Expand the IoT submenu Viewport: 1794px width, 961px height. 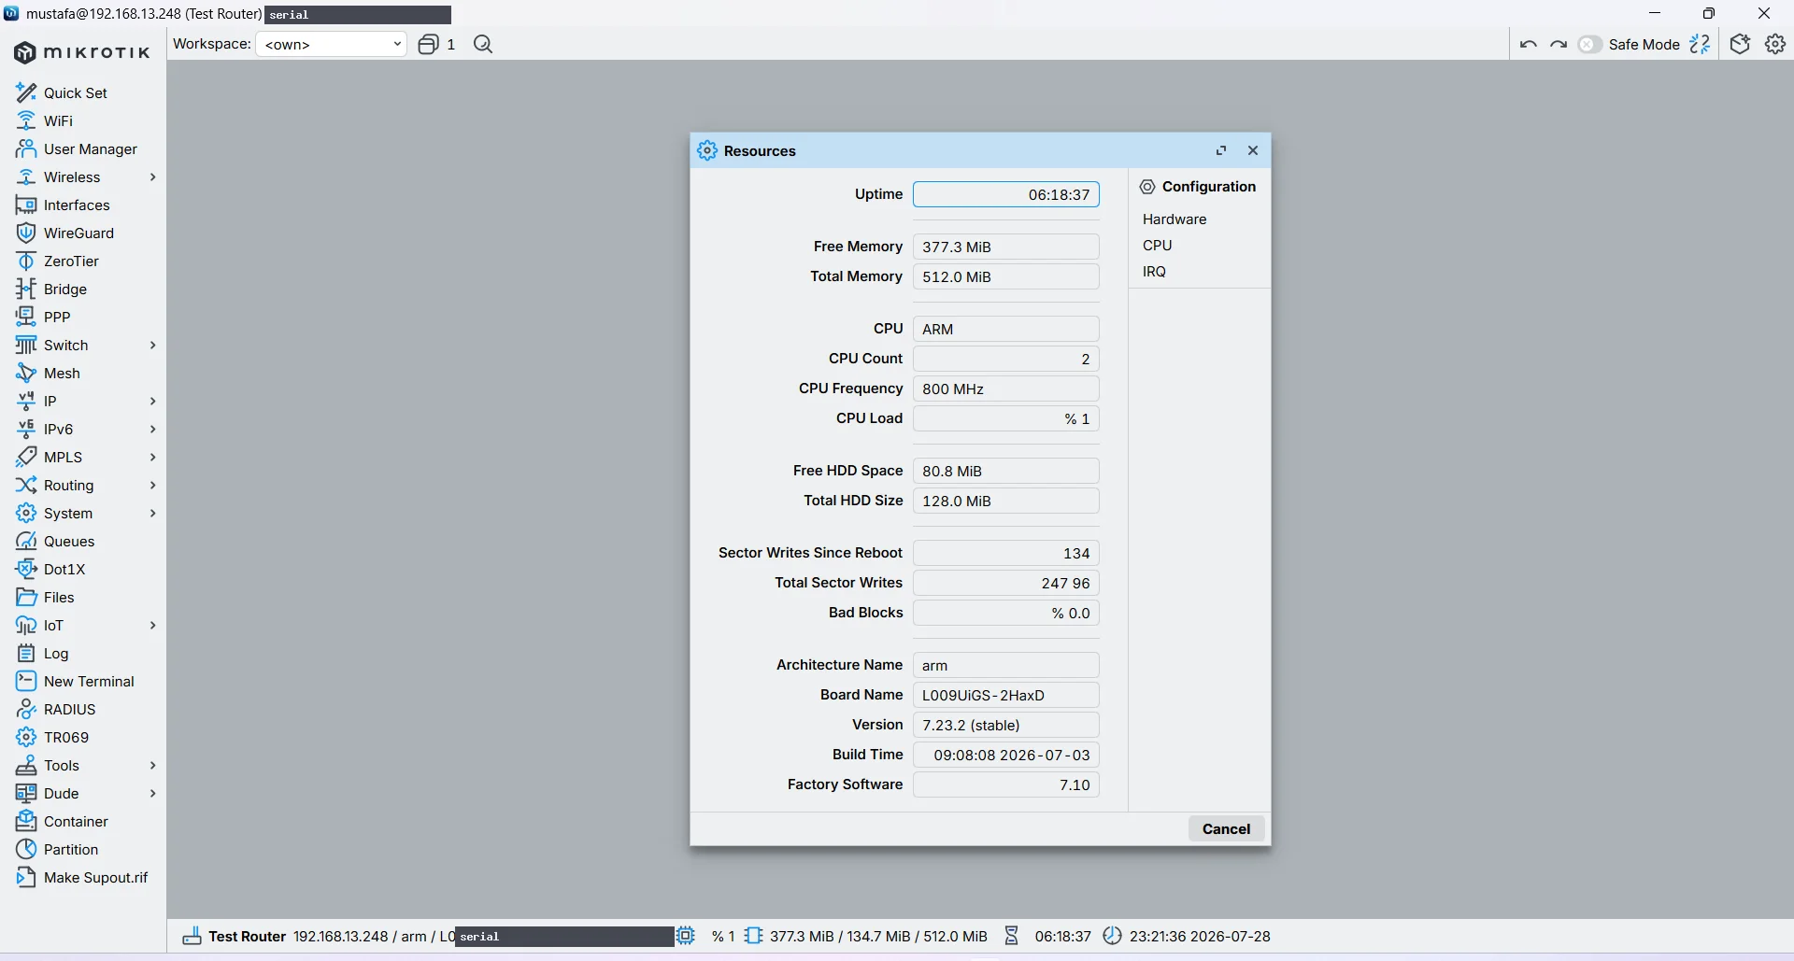[x=152, y=625]
